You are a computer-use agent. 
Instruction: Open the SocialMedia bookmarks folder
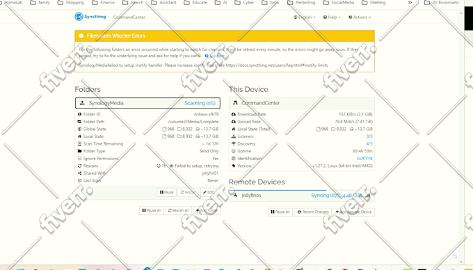(339, 3)
